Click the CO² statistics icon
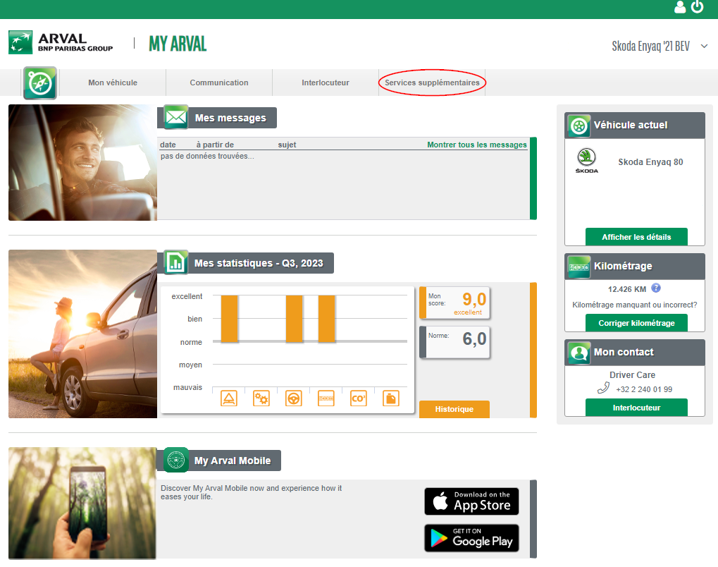Screen dimensions: 718x567 (358, 398)
